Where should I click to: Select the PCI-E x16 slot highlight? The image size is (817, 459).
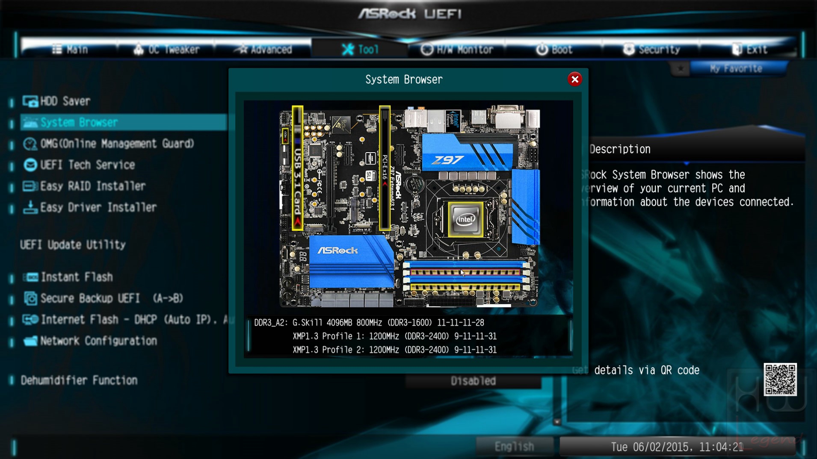385,168
